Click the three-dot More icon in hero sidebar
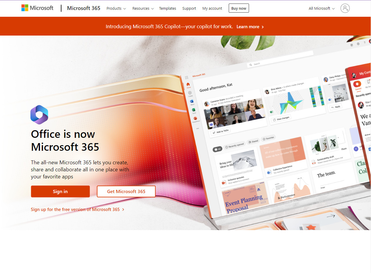This screenshot has width=371, height=273. 198,128
